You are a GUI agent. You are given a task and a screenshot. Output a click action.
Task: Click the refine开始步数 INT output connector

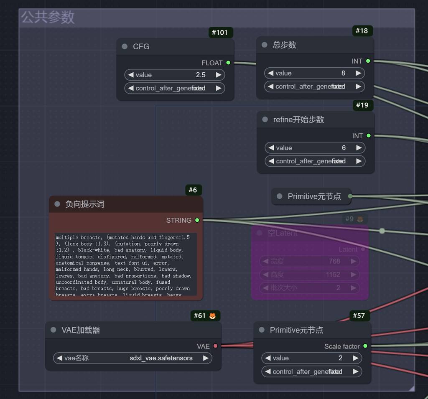pos(368,135)
